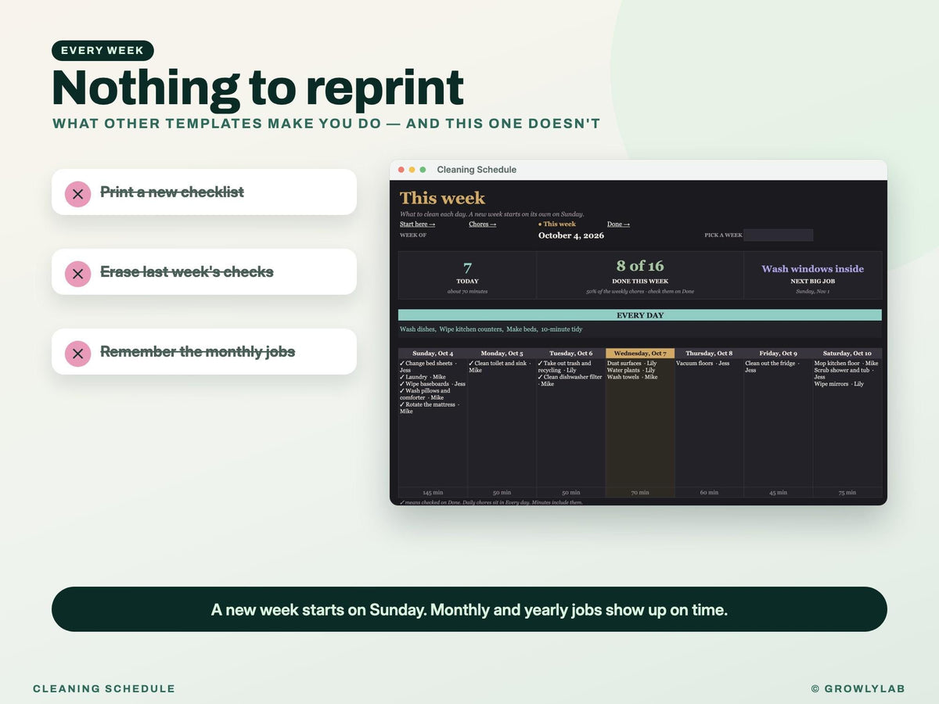Click the "Dust surfaces · Lily" chore
Viewport: 939px width, 704px height.
tap(631, 364)
